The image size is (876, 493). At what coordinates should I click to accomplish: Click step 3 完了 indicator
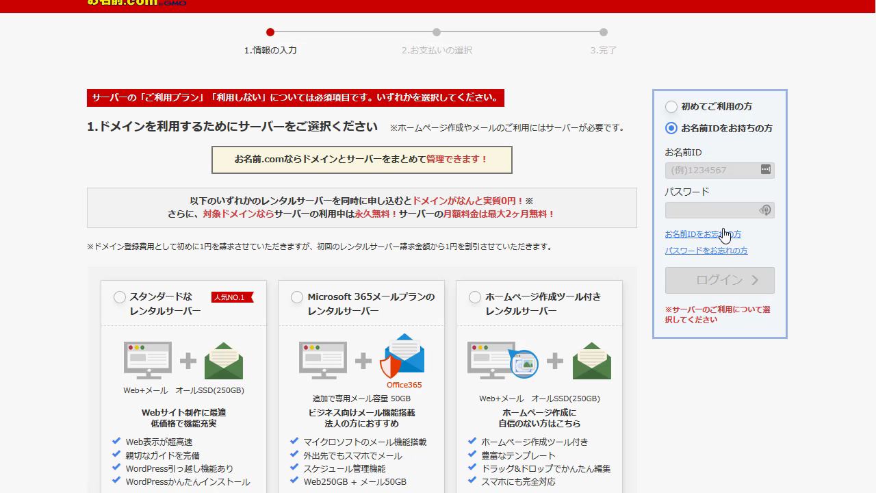pos(603,32)
